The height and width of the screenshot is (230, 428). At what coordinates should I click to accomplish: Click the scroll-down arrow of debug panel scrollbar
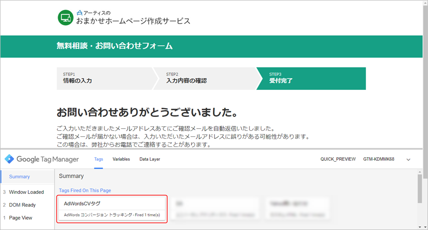click(x=420, y=227)
